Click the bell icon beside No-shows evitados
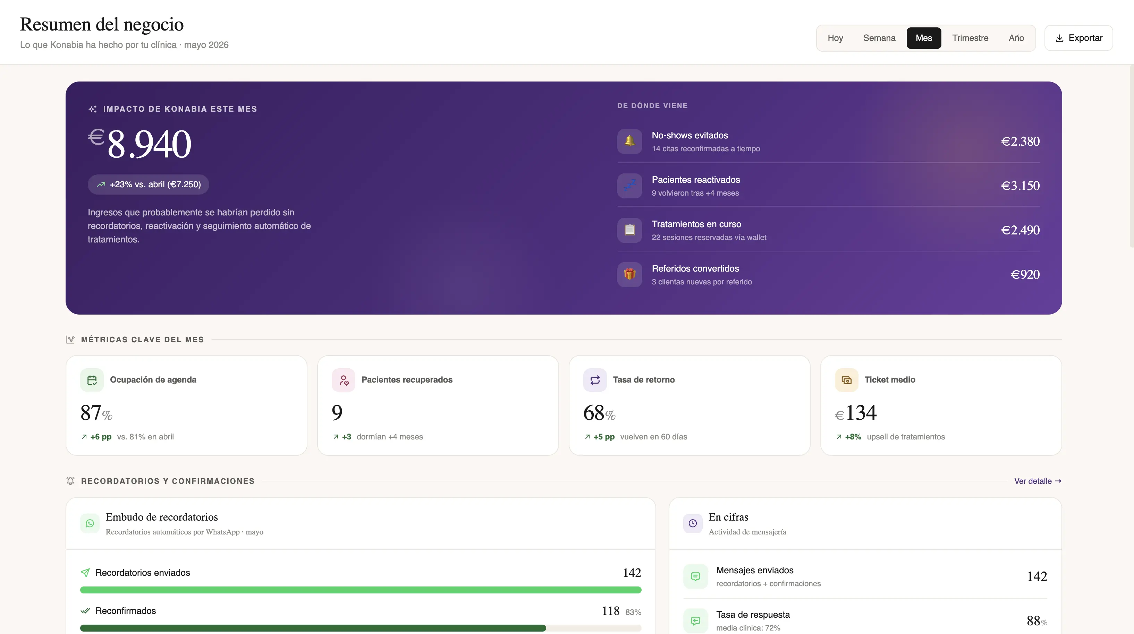 (629, 141)
